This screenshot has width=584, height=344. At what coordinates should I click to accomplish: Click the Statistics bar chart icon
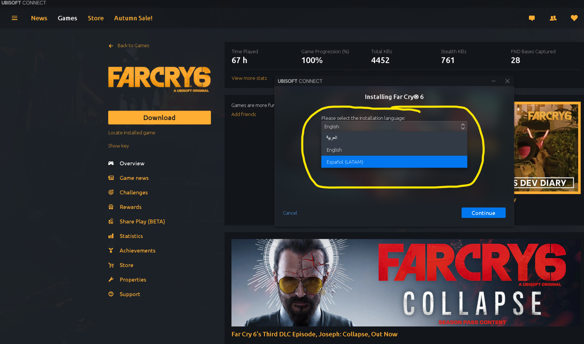click(111, 236)
